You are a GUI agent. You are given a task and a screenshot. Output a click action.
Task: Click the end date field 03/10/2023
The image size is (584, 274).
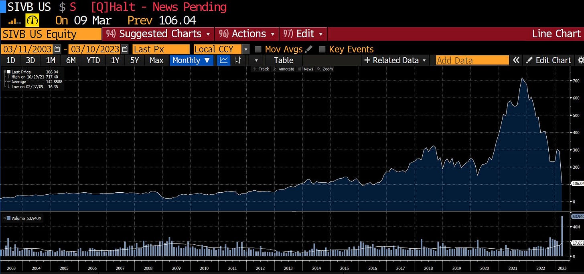point(95,49)
